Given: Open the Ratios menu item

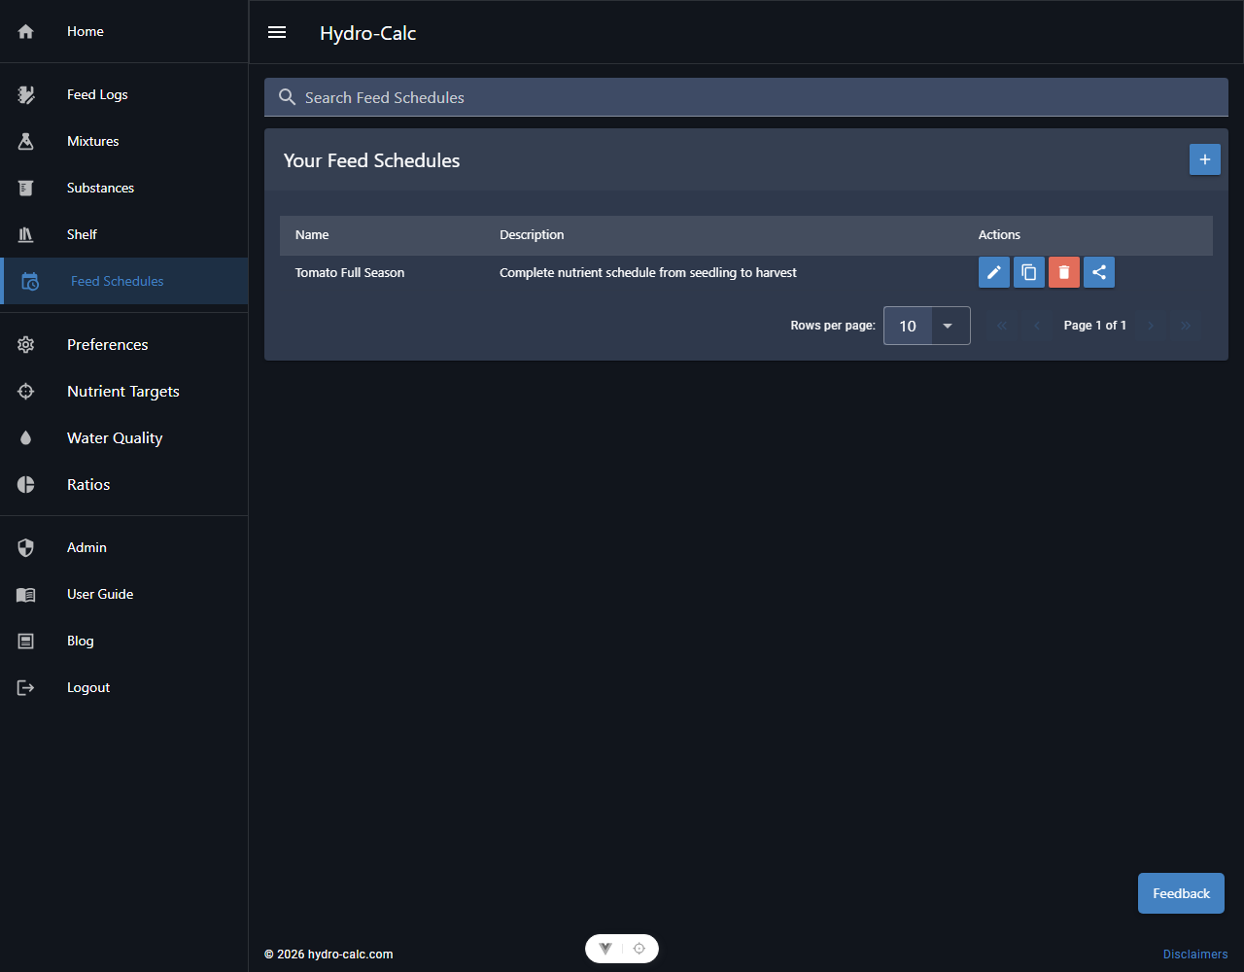Looking at the screenshot, I should click(124, 485).
